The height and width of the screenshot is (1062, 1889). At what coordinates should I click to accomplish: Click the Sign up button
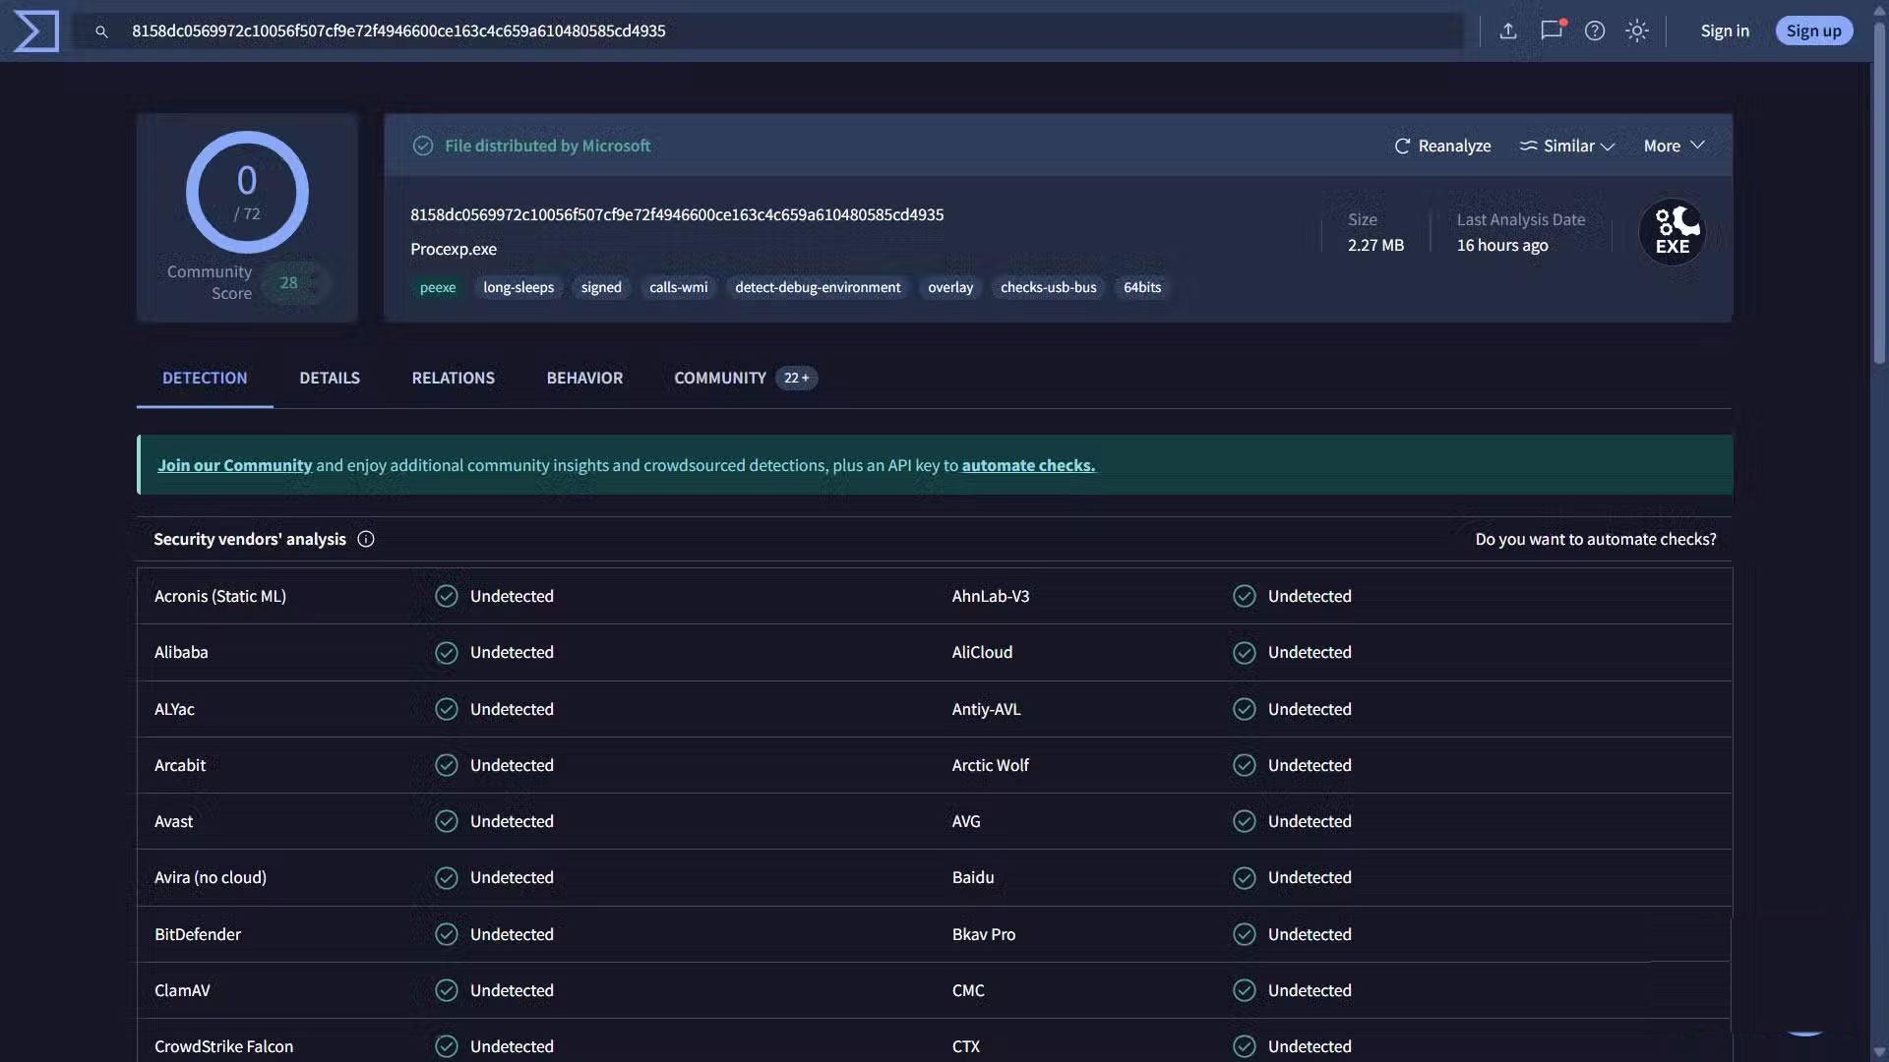[1813, 30]
